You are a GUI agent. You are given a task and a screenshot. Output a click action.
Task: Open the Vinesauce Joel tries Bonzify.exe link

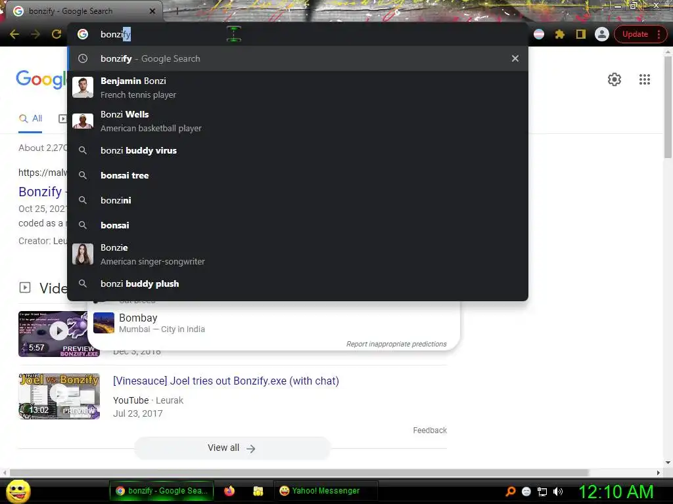(226, 381)
